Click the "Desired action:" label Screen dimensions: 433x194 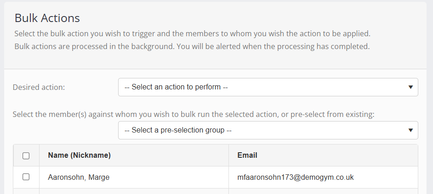39,87
